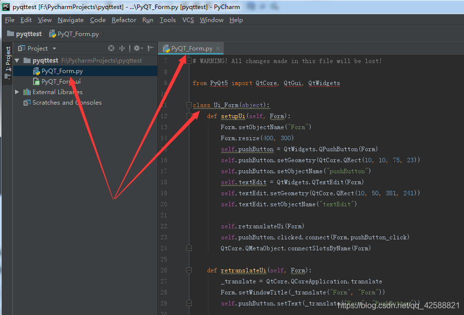Click the 'setupUi' method name
The image size is (464, 315).
[x=233, y=116]
